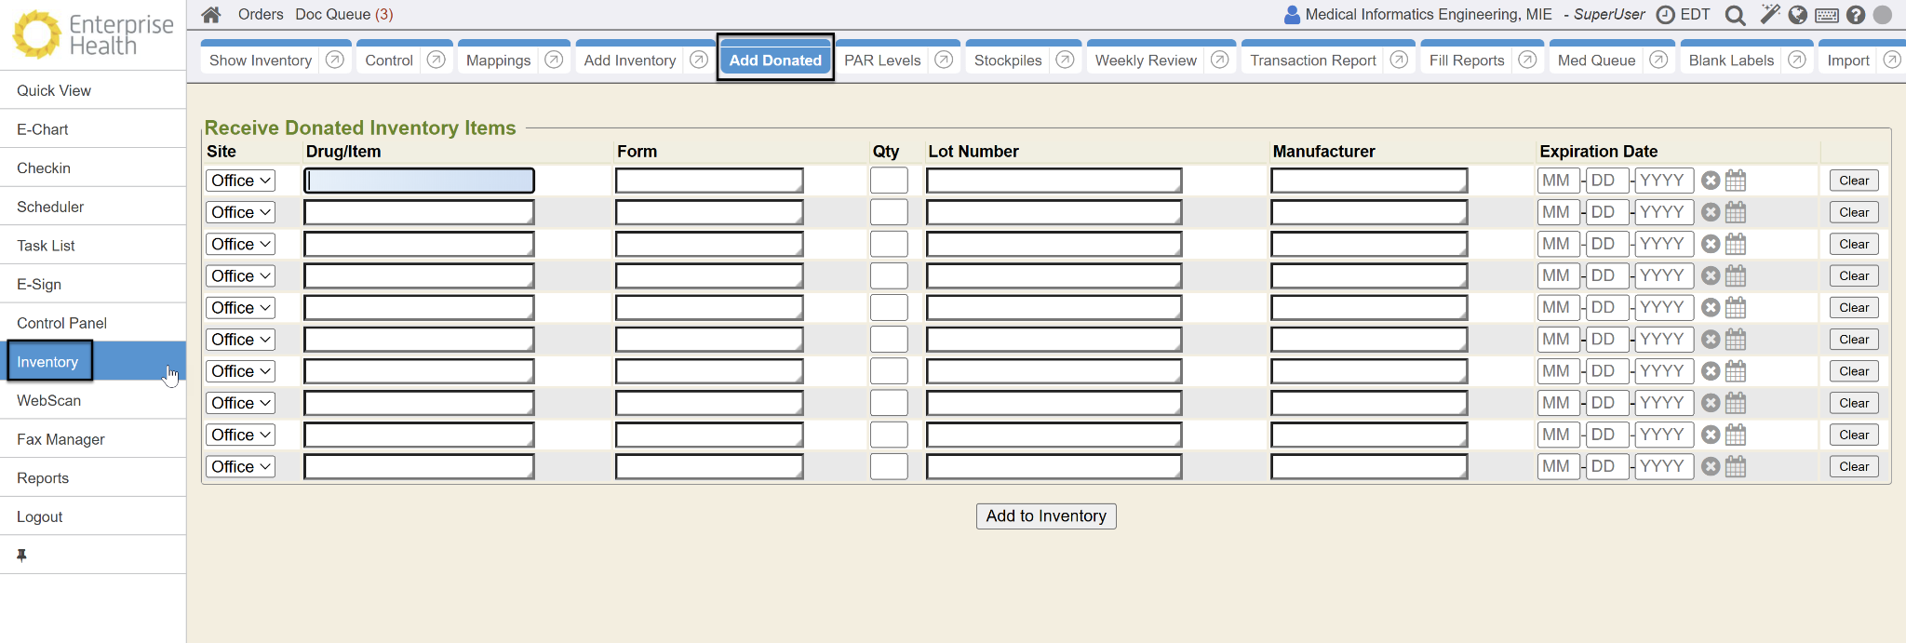Click the home icon in the top bar
1906x643 pixels.
click(x=211, y=15)
